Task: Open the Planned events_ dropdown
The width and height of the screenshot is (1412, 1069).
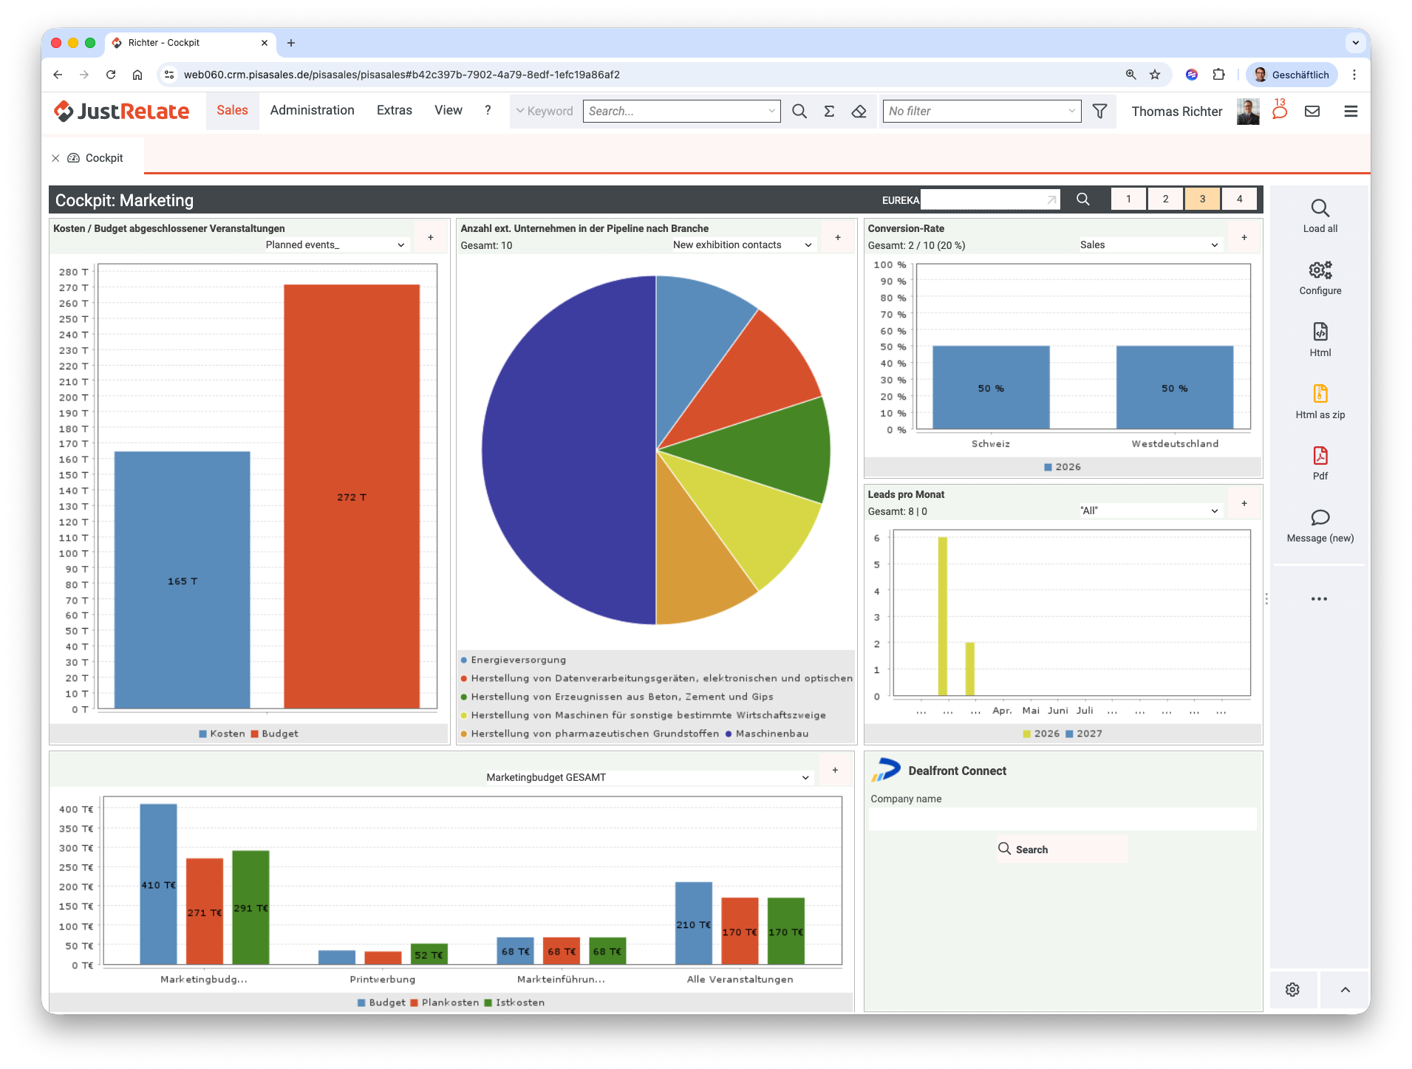Action: pyautogui.click(x=336, y=245)
